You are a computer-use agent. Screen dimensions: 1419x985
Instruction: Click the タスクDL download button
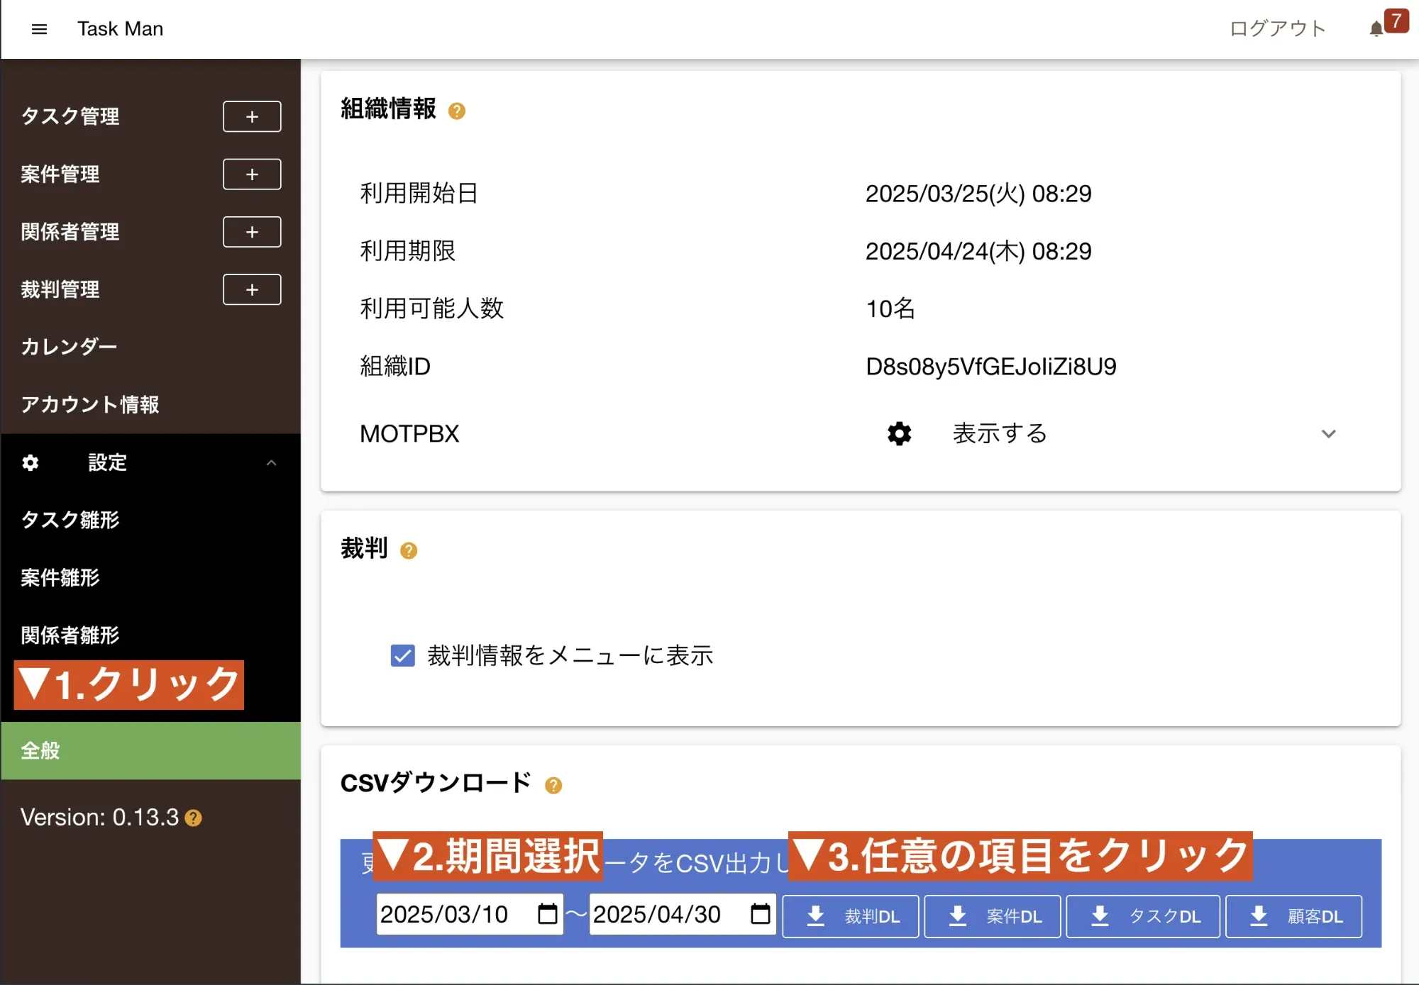click(x=1143, y=916)
